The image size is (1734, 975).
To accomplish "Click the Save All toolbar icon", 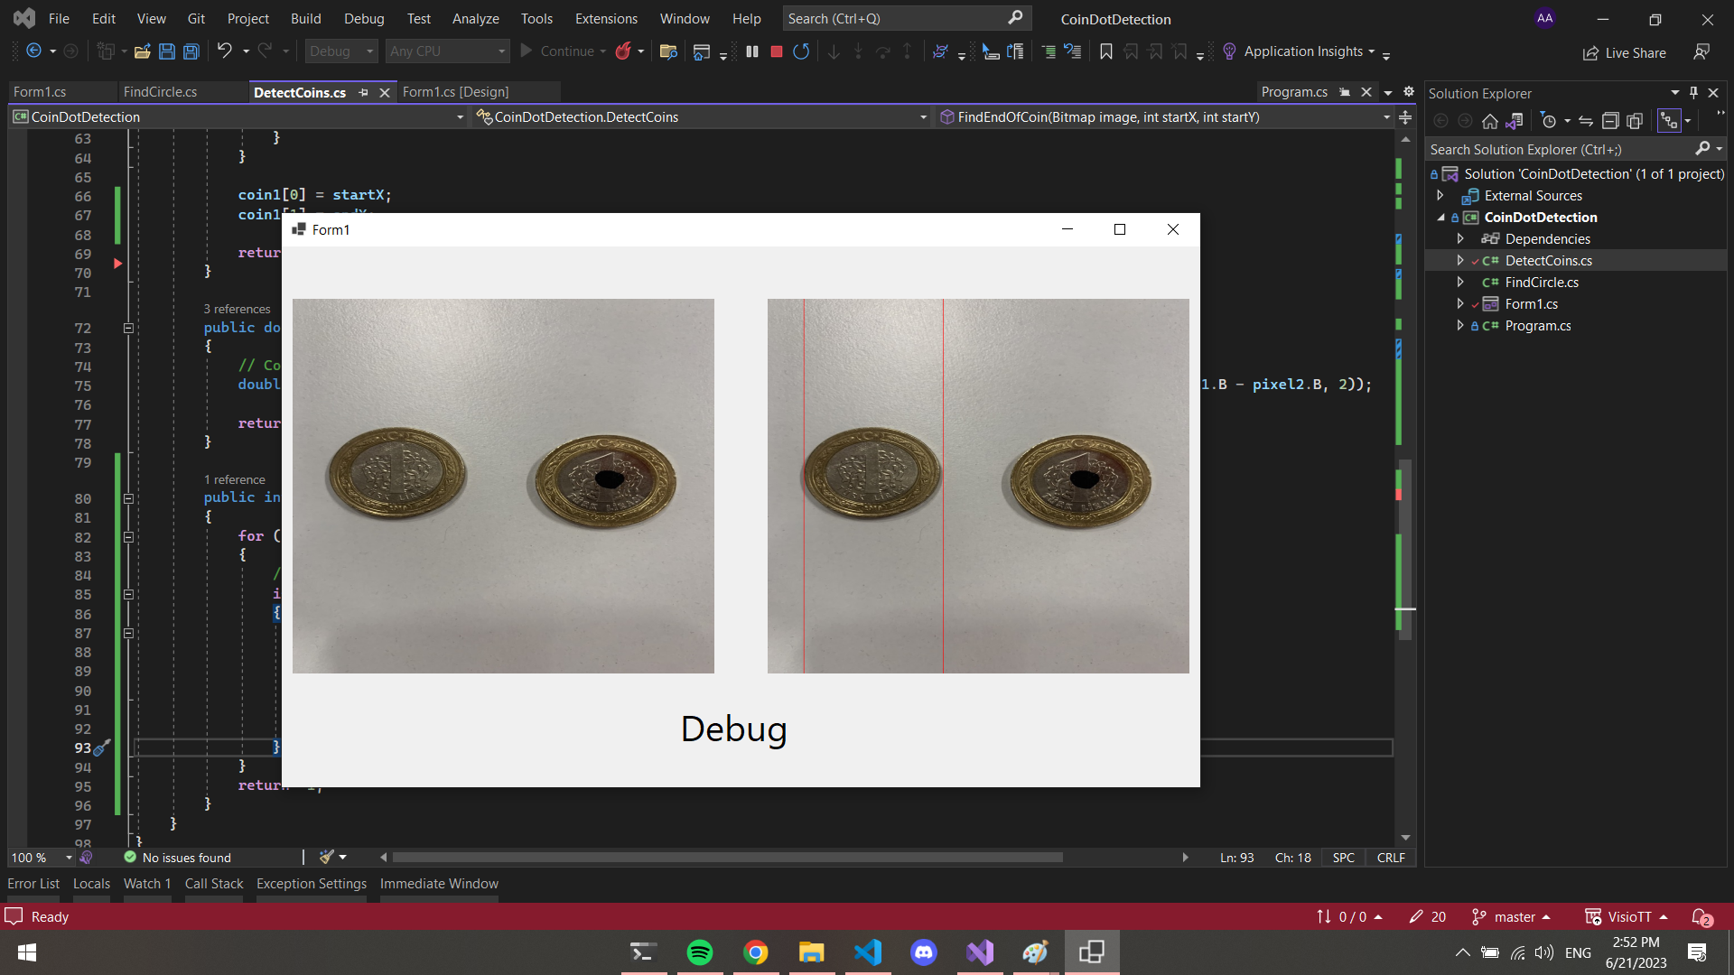I will 191,51.
